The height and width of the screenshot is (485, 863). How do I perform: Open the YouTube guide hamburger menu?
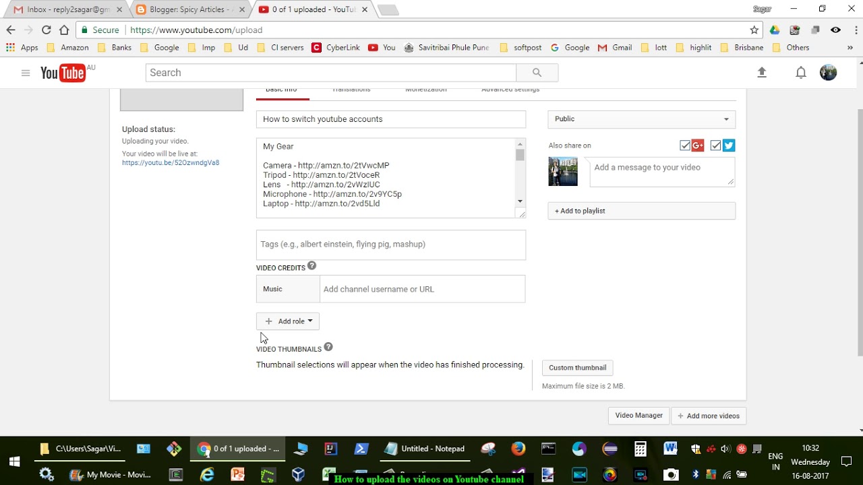26,73
